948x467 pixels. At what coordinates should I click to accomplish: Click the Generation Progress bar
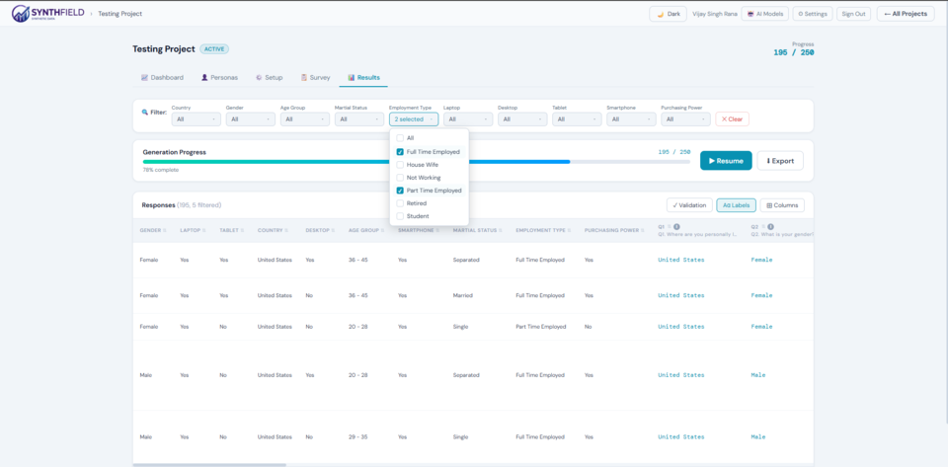(417, 161)
